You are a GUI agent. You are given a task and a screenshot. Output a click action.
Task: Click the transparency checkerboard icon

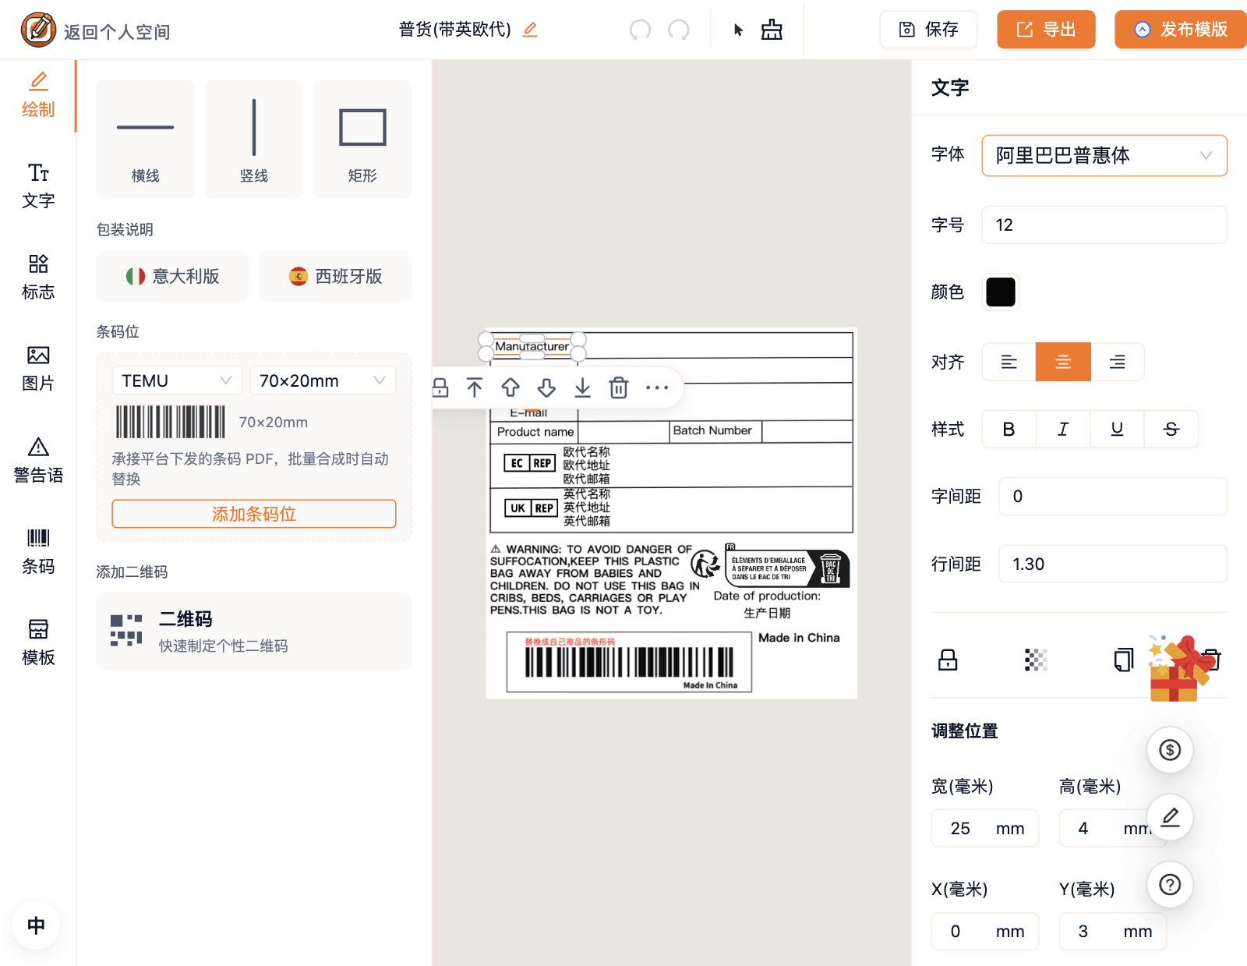pos(1036,660)
